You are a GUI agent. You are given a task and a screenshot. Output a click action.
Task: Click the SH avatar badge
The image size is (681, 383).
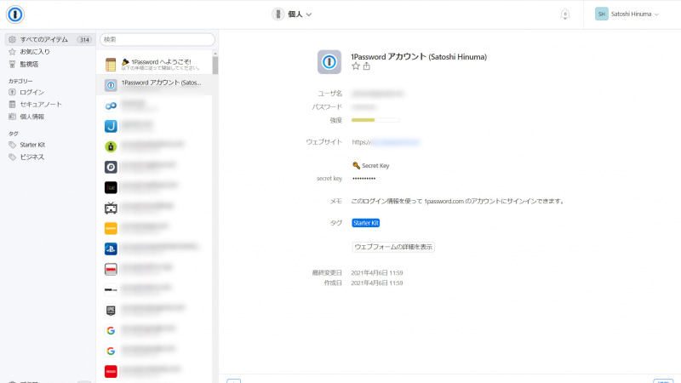pyautogui.click(x=602, y=14)
